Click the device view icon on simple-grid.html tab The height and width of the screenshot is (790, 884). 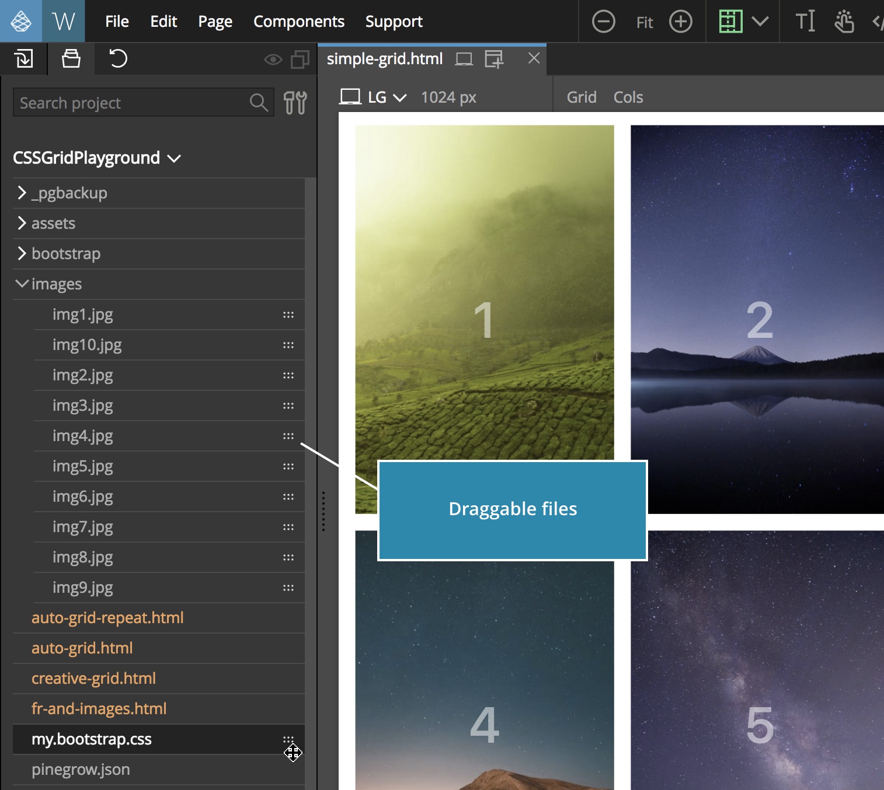click(464, 59)
